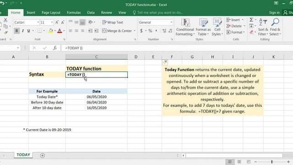Apply the yellow Fill Color bucket
Viewport: 293px width, 165px height.
point(51,31)
